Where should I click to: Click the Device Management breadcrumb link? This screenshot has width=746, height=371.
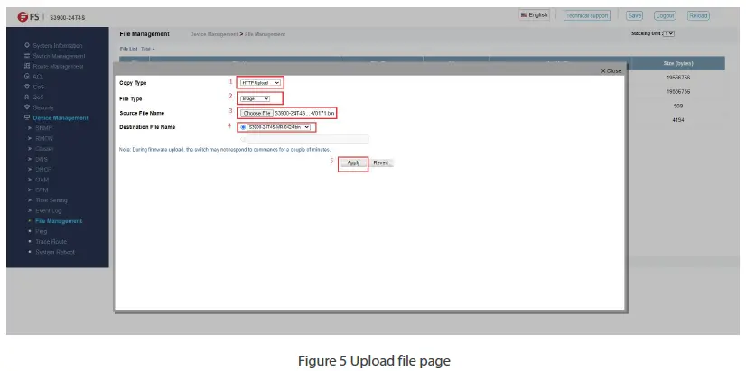pos(214,34)
